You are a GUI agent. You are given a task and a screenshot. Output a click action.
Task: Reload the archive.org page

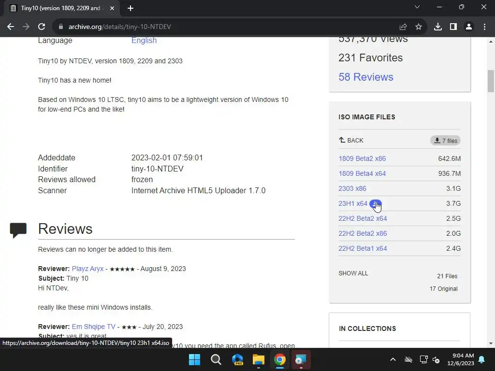(42, 27)
